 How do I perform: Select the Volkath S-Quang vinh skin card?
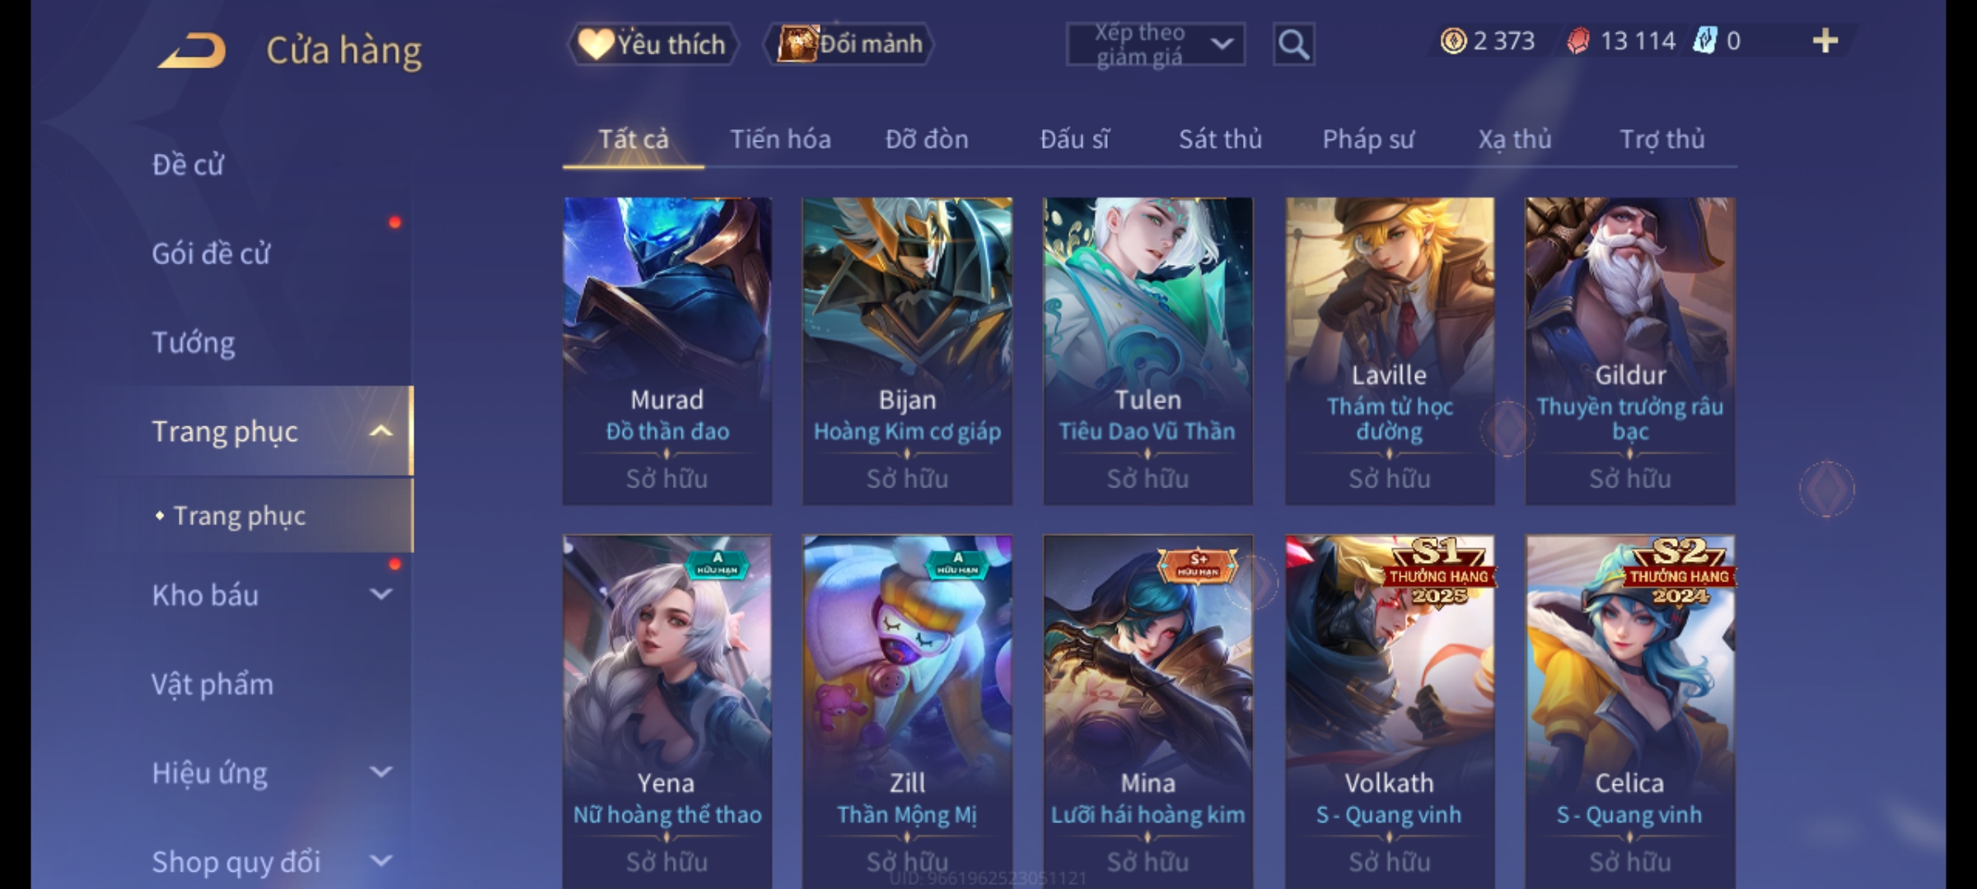1390,711
